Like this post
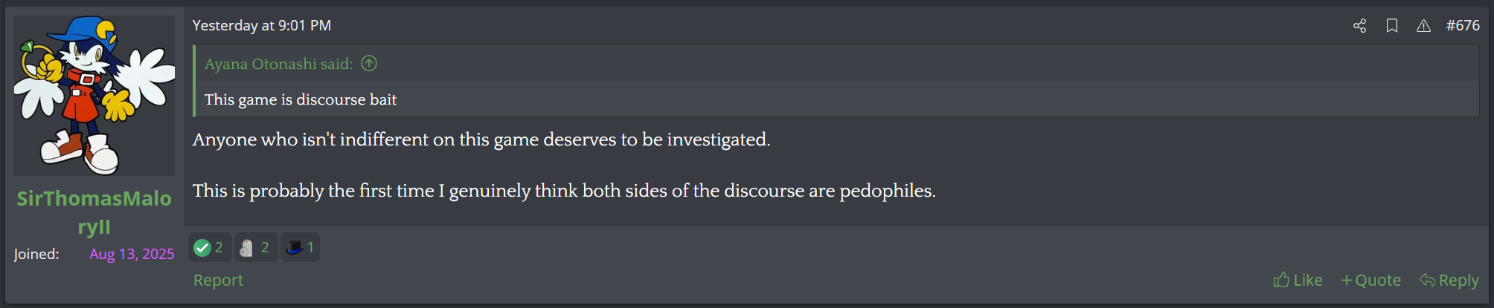The width and height of the screenshot is (1494, 308). coord(1298,280)
